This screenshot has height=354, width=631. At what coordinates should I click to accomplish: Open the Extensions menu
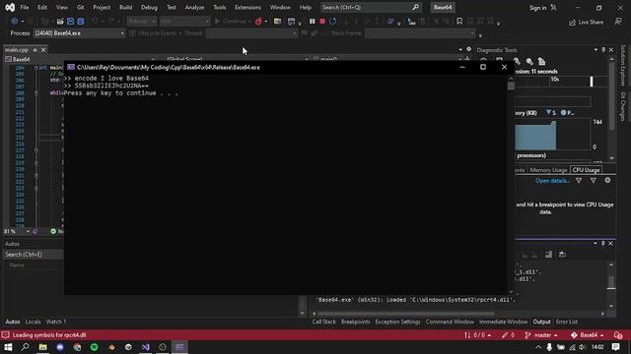pyautogui.click(x=247, y=7)
